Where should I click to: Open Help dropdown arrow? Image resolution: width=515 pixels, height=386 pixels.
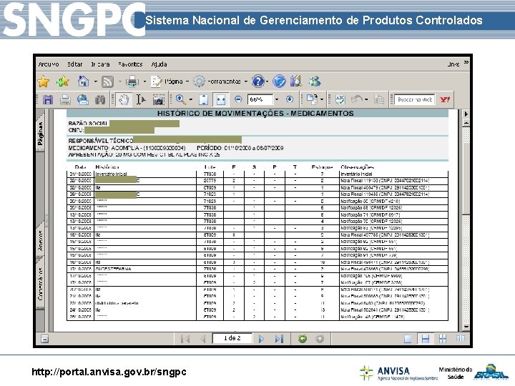[x=267, y=81]
